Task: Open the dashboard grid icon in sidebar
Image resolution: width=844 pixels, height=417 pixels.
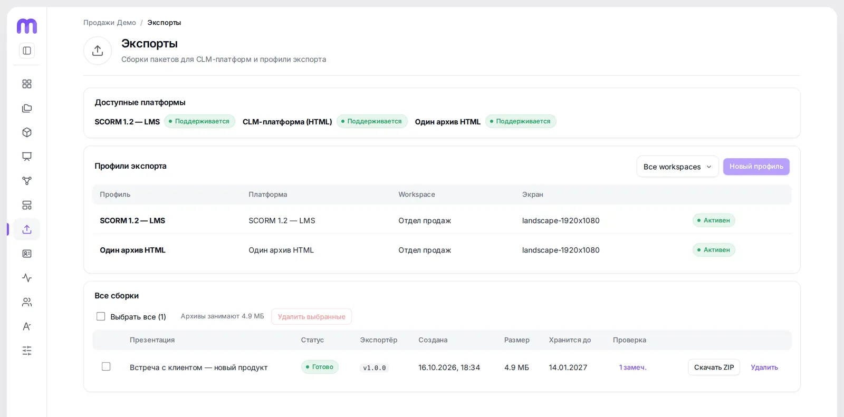Action: 27,84
